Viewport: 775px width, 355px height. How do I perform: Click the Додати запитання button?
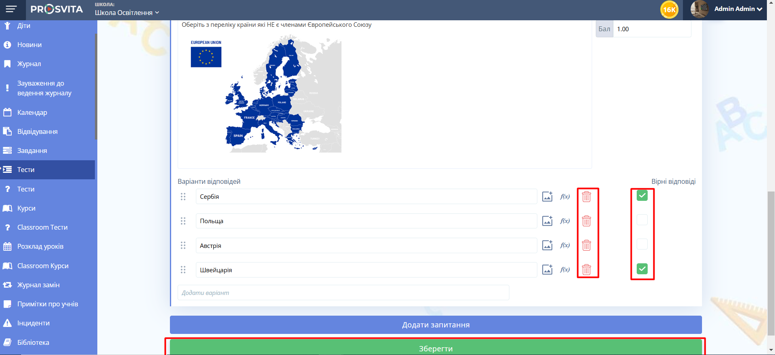[x=436, y=325]
